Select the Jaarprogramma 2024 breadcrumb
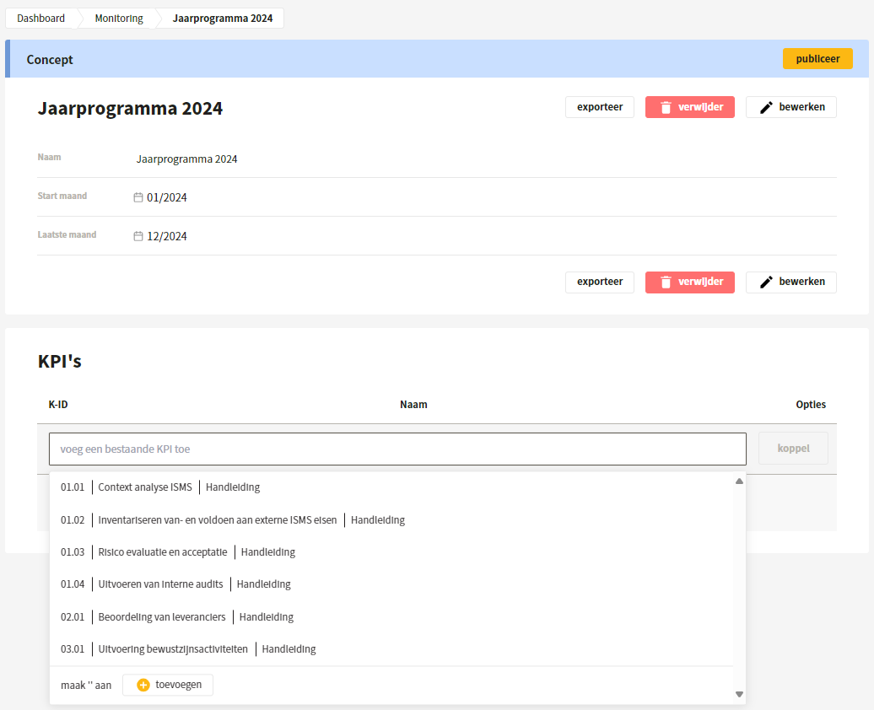874x710 pixels. coord(223,19)
